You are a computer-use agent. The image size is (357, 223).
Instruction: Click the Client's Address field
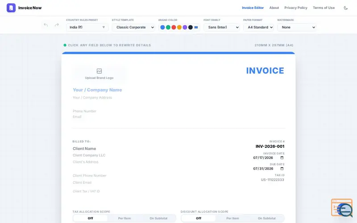(x=86, y=162)
